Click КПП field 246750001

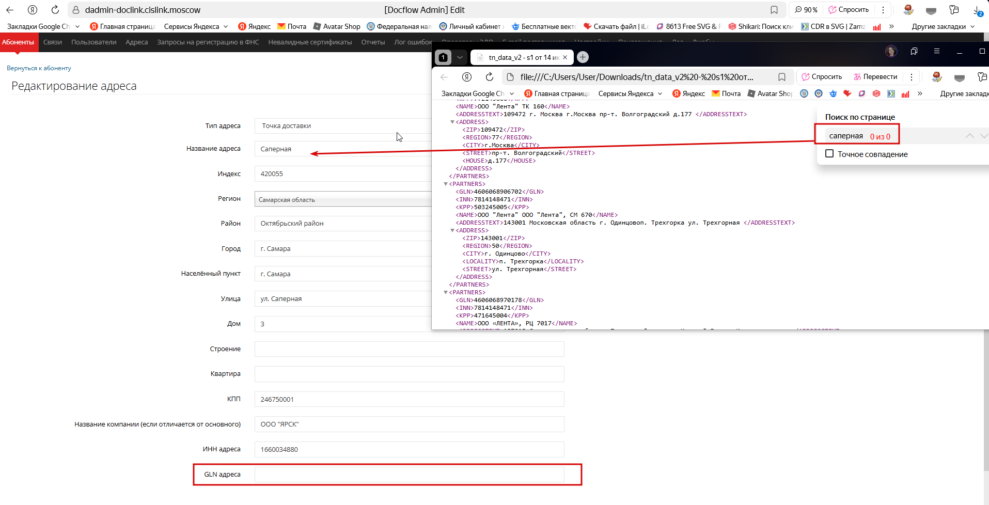tap(409, 399)
